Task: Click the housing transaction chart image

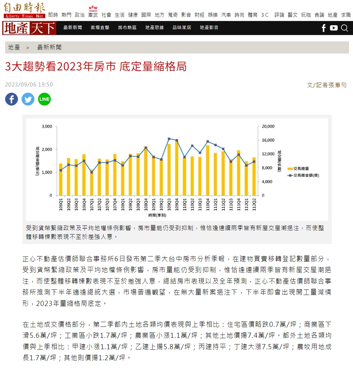Action: [177, 169]
